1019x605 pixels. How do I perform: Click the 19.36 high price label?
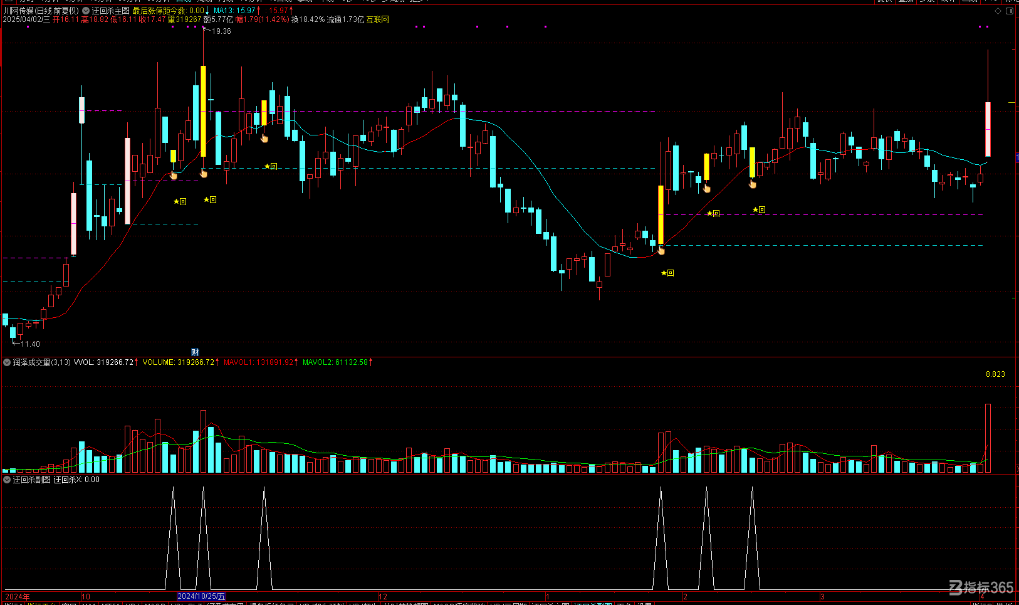tap(221, 31)
